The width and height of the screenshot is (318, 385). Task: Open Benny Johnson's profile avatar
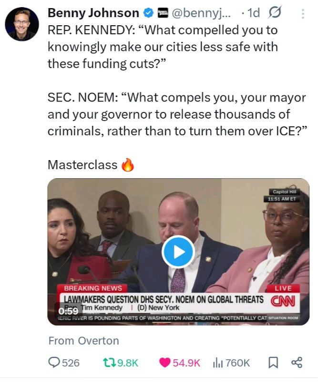point(22,24)
